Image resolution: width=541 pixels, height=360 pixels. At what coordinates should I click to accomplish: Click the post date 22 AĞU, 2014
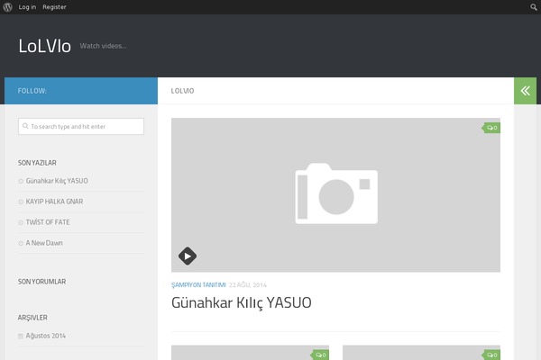[x=248, y=285]
